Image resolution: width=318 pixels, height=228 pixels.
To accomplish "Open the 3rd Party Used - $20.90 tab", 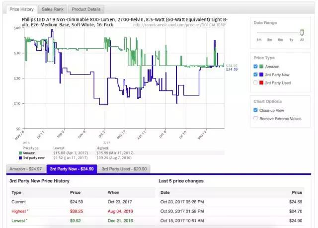I will tap(124, 169).
